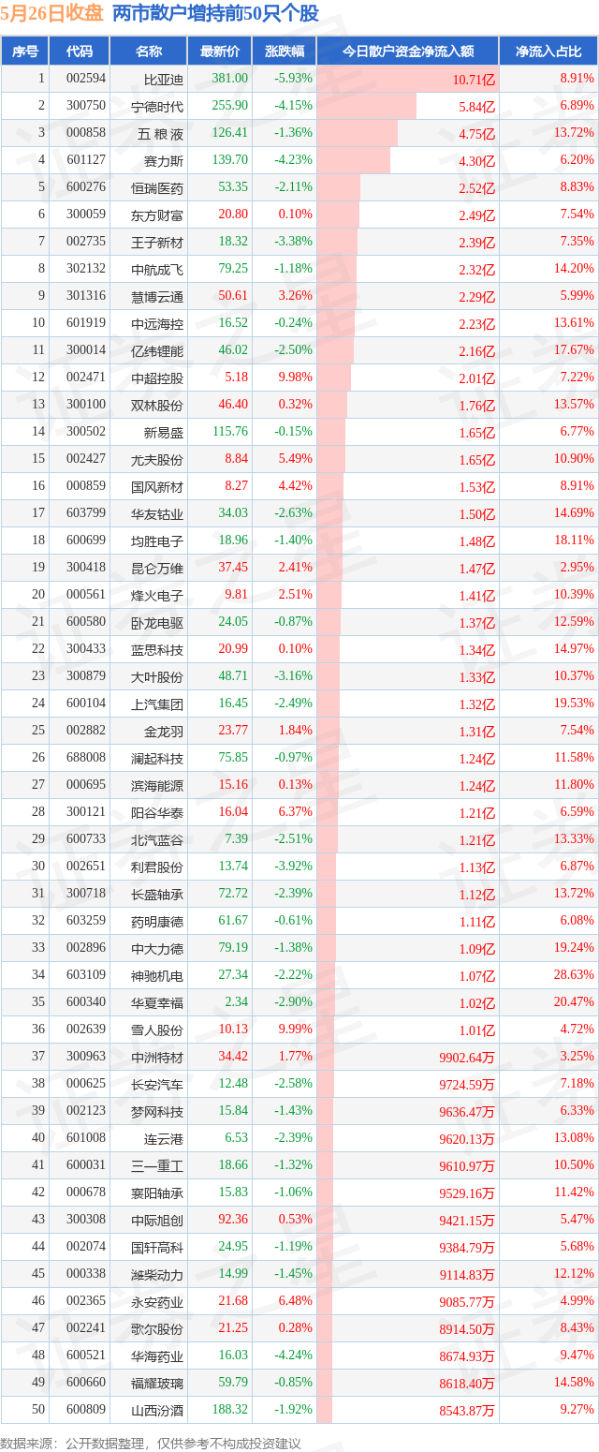The height and width of the screenshot is (1452, 599).
Task: Click net inflow ratio 17.67%
Action: [x=575, y=350]
